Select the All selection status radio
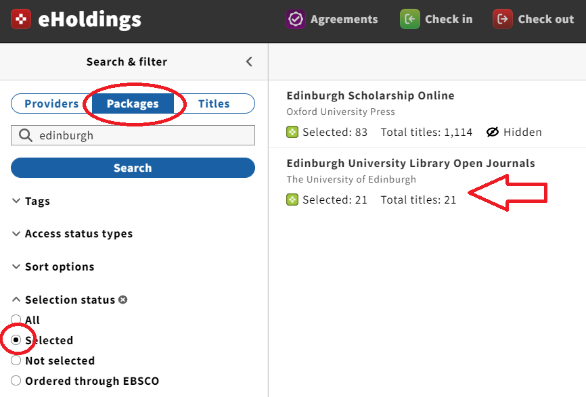Image resolution: width=586 pixels, height=397 pixels. pyautogui.click(x=16, y=320)
